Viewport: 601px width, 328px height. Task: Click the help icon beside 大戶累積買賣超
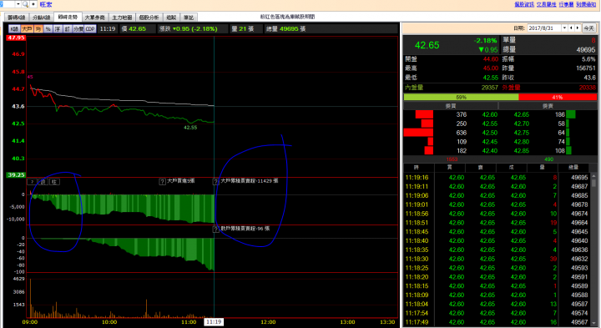pyautogui.click(x=216, y=182)
